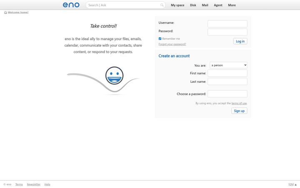Image resolution: width=300 pixels, height=188 pixels.
Task: Open the Newsletter footer link
Action: pos(33,184)
